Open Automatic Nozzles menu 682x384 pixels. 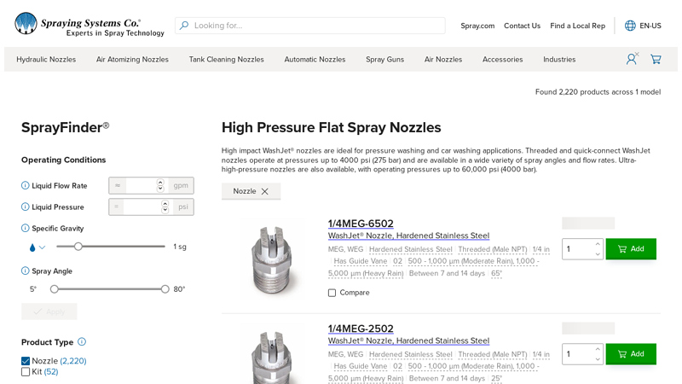point(315,59)
